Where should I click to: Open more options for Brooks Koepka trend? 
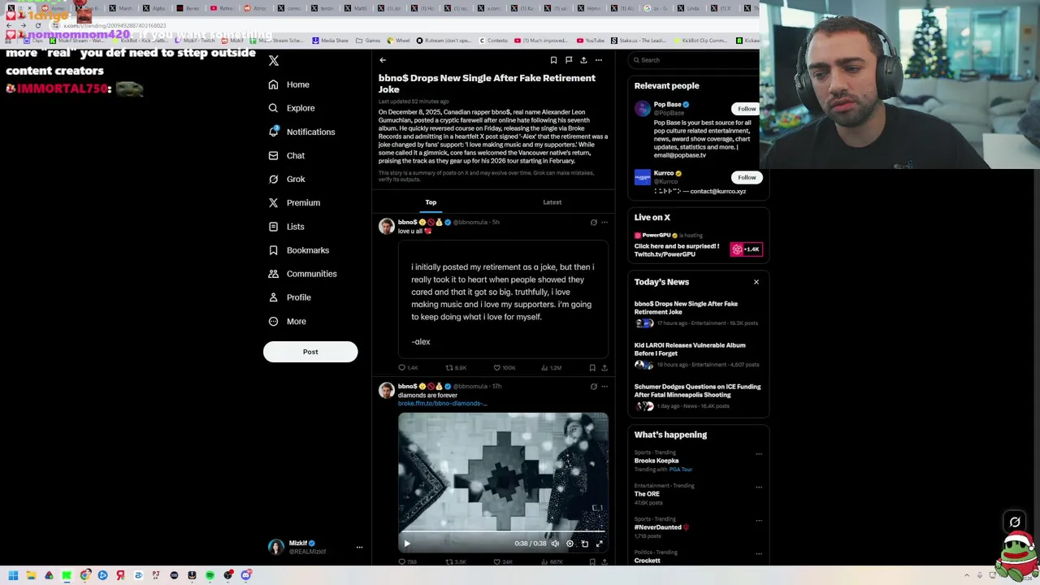coord(759,454)
